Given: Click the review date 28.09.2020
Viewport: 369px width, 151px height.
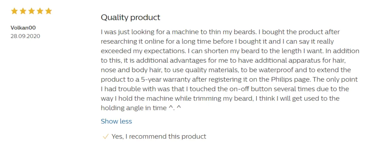Looking at the screenshot, I should tap(25, 36).
